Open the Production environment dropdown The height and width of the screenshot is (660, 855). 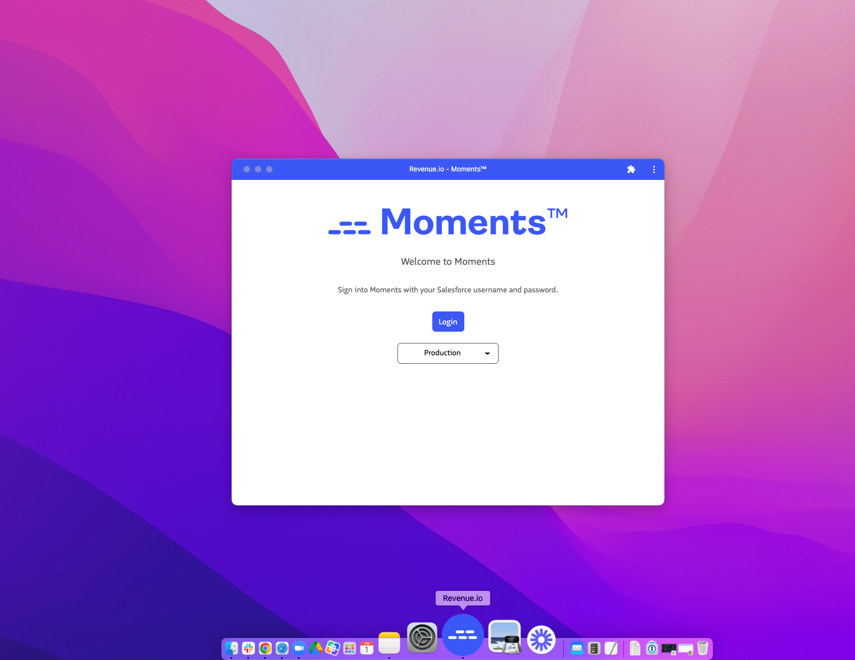448,353
